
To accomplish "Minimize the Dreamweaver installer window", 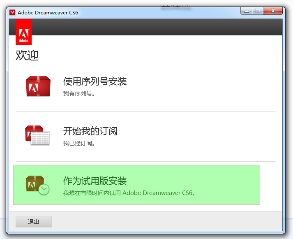I will 247,11.
